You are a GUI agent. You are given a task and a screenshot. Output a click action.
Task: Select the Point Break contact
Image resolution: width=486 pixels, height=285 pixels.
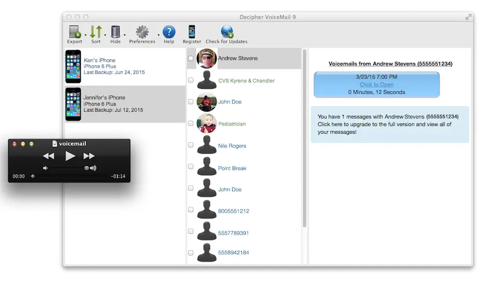coord(232,168)
